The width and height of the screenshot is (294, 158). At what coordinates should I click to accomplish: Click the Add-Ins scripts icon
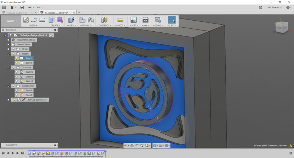158,20
